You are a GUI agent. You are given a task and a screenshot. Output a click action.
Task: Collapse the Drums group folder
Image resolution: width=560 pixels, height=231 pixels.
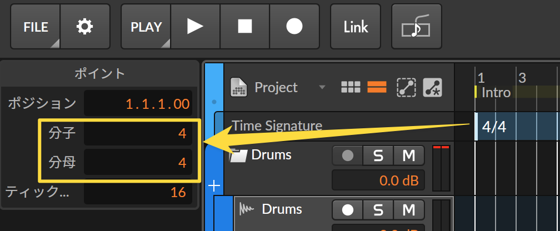pos(238,155)
